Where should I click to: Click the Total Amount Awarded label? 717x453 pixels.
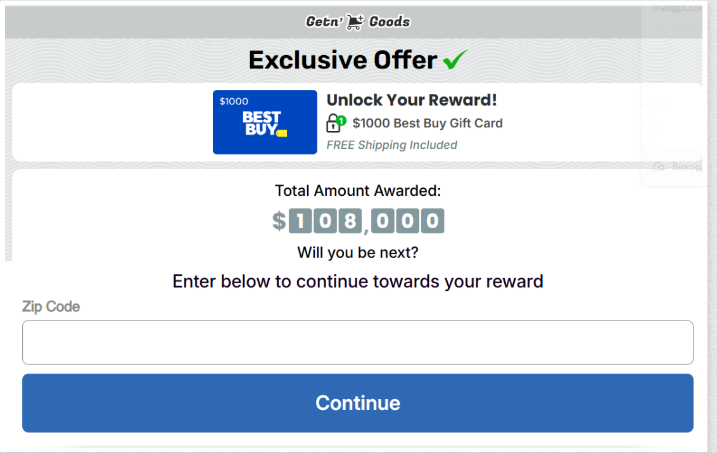click(358, 191)
